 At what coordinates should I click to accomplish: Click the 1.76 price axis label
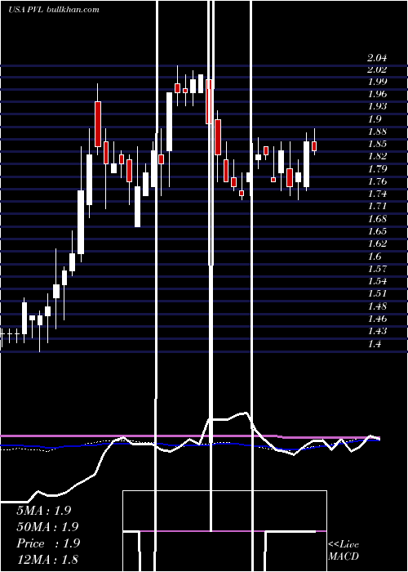[377, 181]
